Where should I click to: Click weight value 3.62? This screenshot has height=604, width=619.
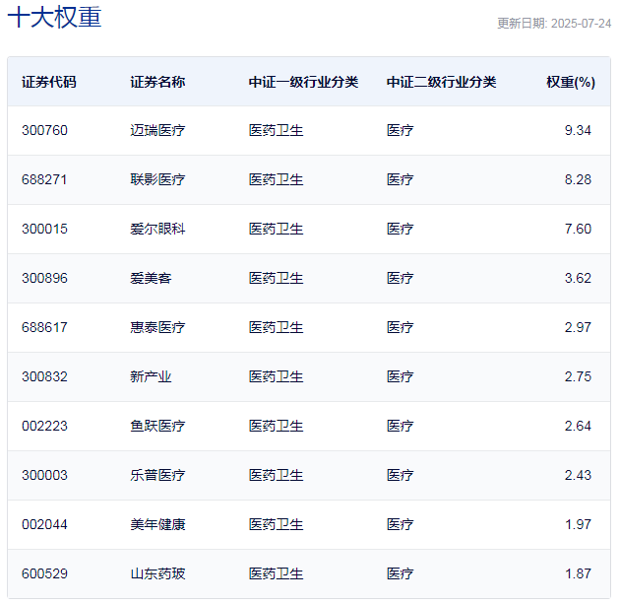pos(578,278)
